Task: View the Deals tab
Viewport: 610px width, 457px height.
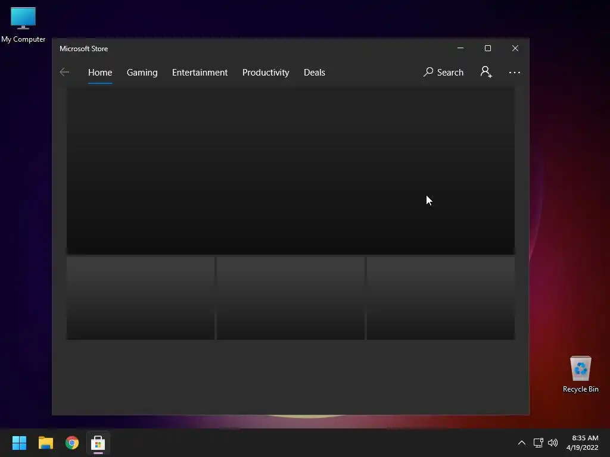Action: [x=315, y=72]
